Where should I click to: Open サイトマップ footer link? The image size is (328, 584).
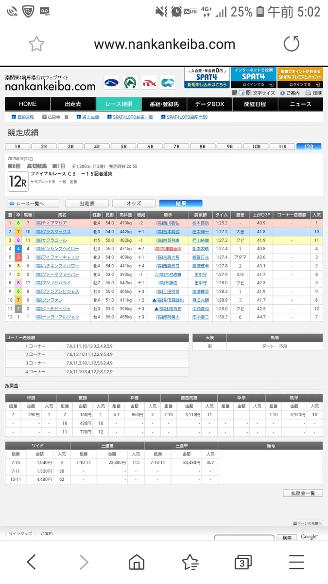pyautogui.click(x=20, y=534)
